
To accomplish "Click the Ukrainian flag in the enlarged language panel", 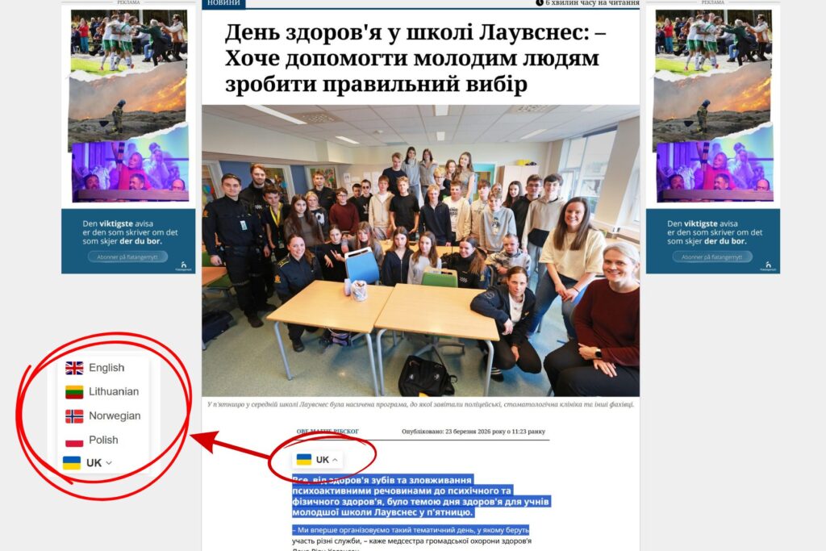I will coord(72,463).
